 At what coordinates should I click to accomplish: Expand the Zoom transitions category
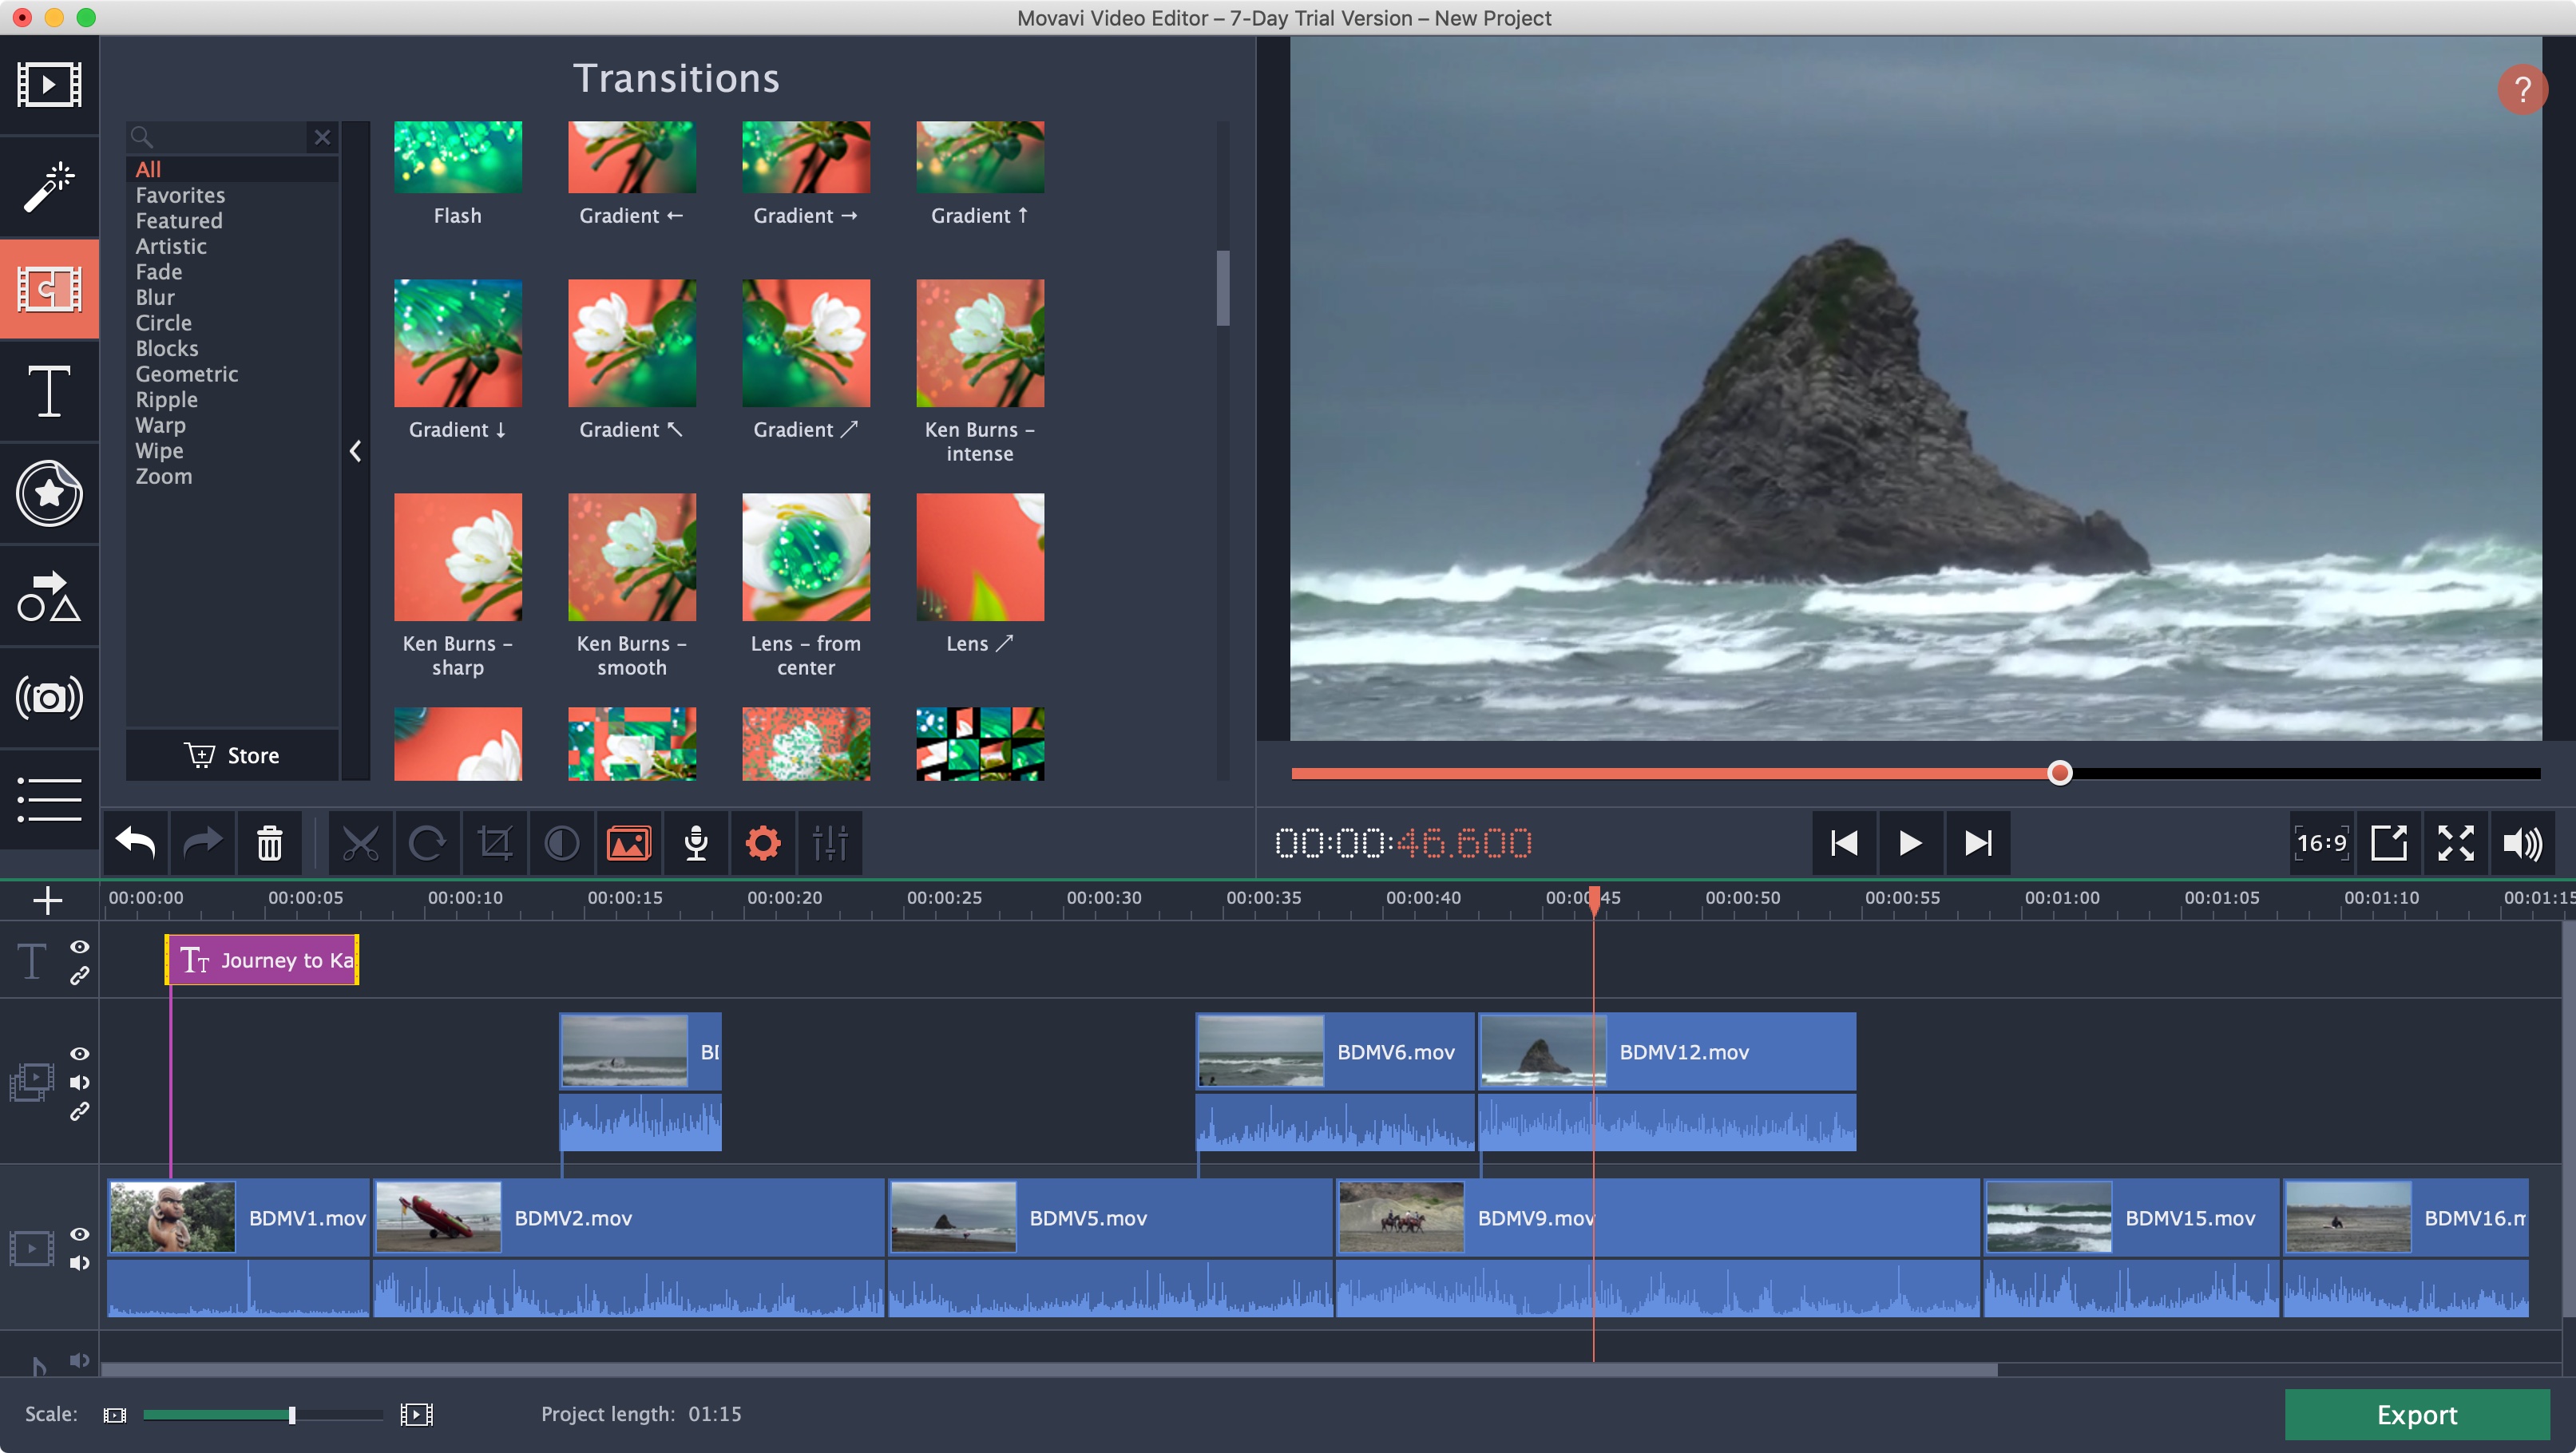coord(161,476)
